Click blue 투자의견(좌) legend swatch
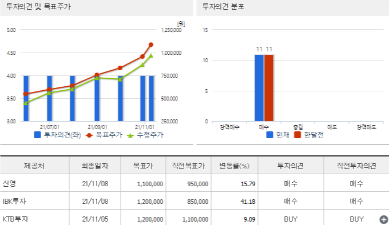389x225 pixels. 37,135
